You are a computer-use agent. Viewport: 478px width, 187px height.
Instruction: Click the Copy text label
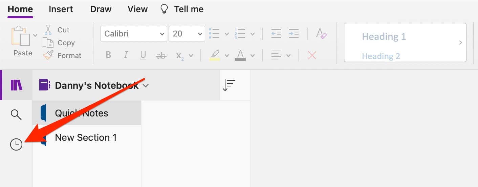coord(66,43)
